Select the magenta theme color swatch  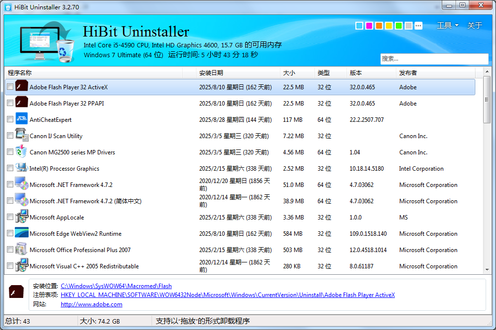[369, 26]
